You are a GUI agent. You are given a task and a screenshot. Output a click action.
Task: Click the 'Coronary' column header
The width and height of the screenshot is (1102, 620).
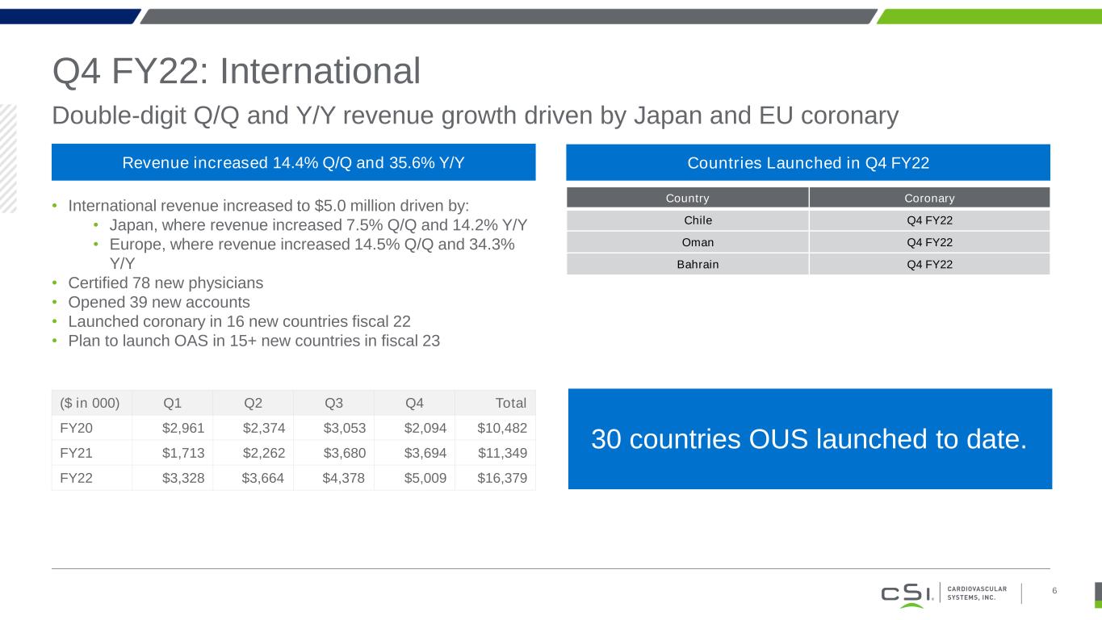(928, 198)
